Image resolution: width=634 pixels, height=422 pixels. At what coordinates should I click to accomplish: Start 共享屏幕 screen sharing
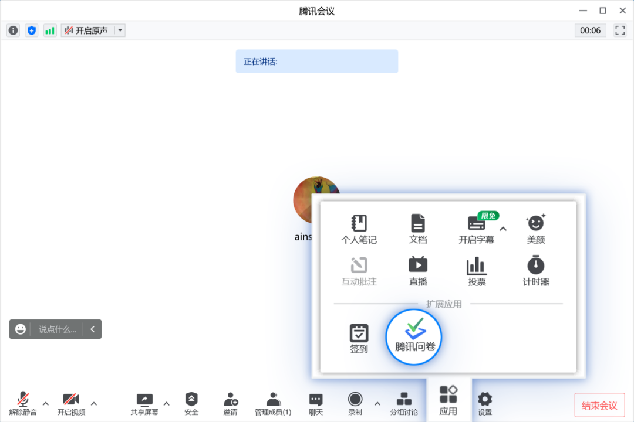point(144,403)
